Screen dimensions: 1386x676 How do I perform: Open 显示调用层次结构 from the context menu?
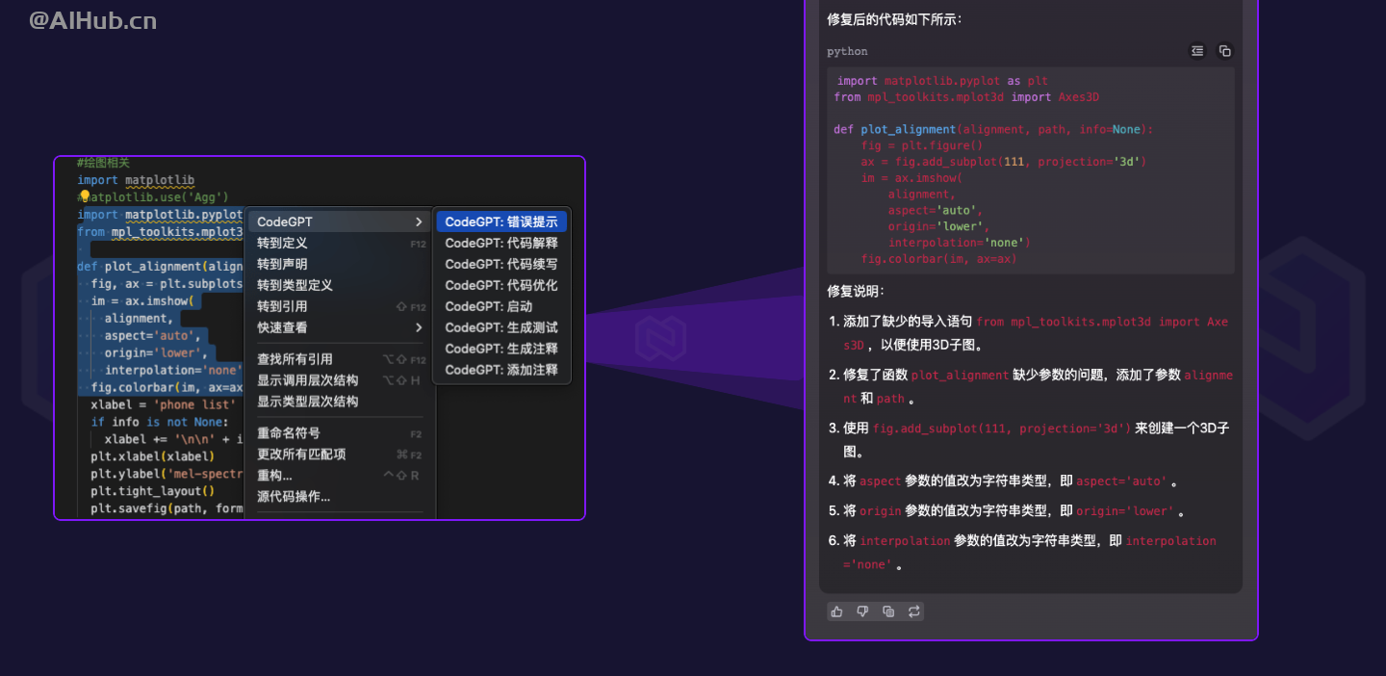[x=341, y=380]
